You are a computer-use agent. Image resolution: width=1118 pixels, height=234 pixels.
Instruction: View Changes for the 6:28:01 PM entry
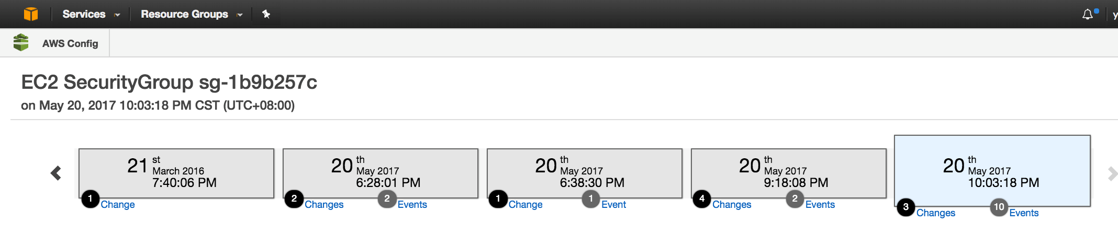pos(324,205)
